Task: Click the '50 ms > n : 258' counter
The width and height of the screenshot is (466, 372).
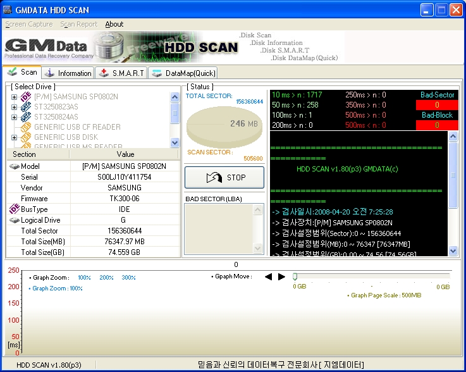Action: (295, 105)
